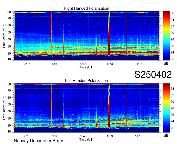Click the 09:45 tick under right-handed plot
Viewport: 177px width, 144px height.
click(x=83, y=64)
